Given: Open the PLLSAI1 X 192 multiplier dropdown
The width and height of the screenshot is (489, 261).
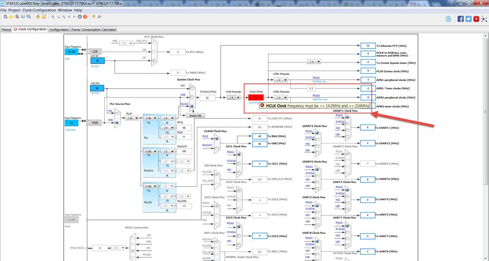Looking at the screenshot, I should click(x=151, y=152).
